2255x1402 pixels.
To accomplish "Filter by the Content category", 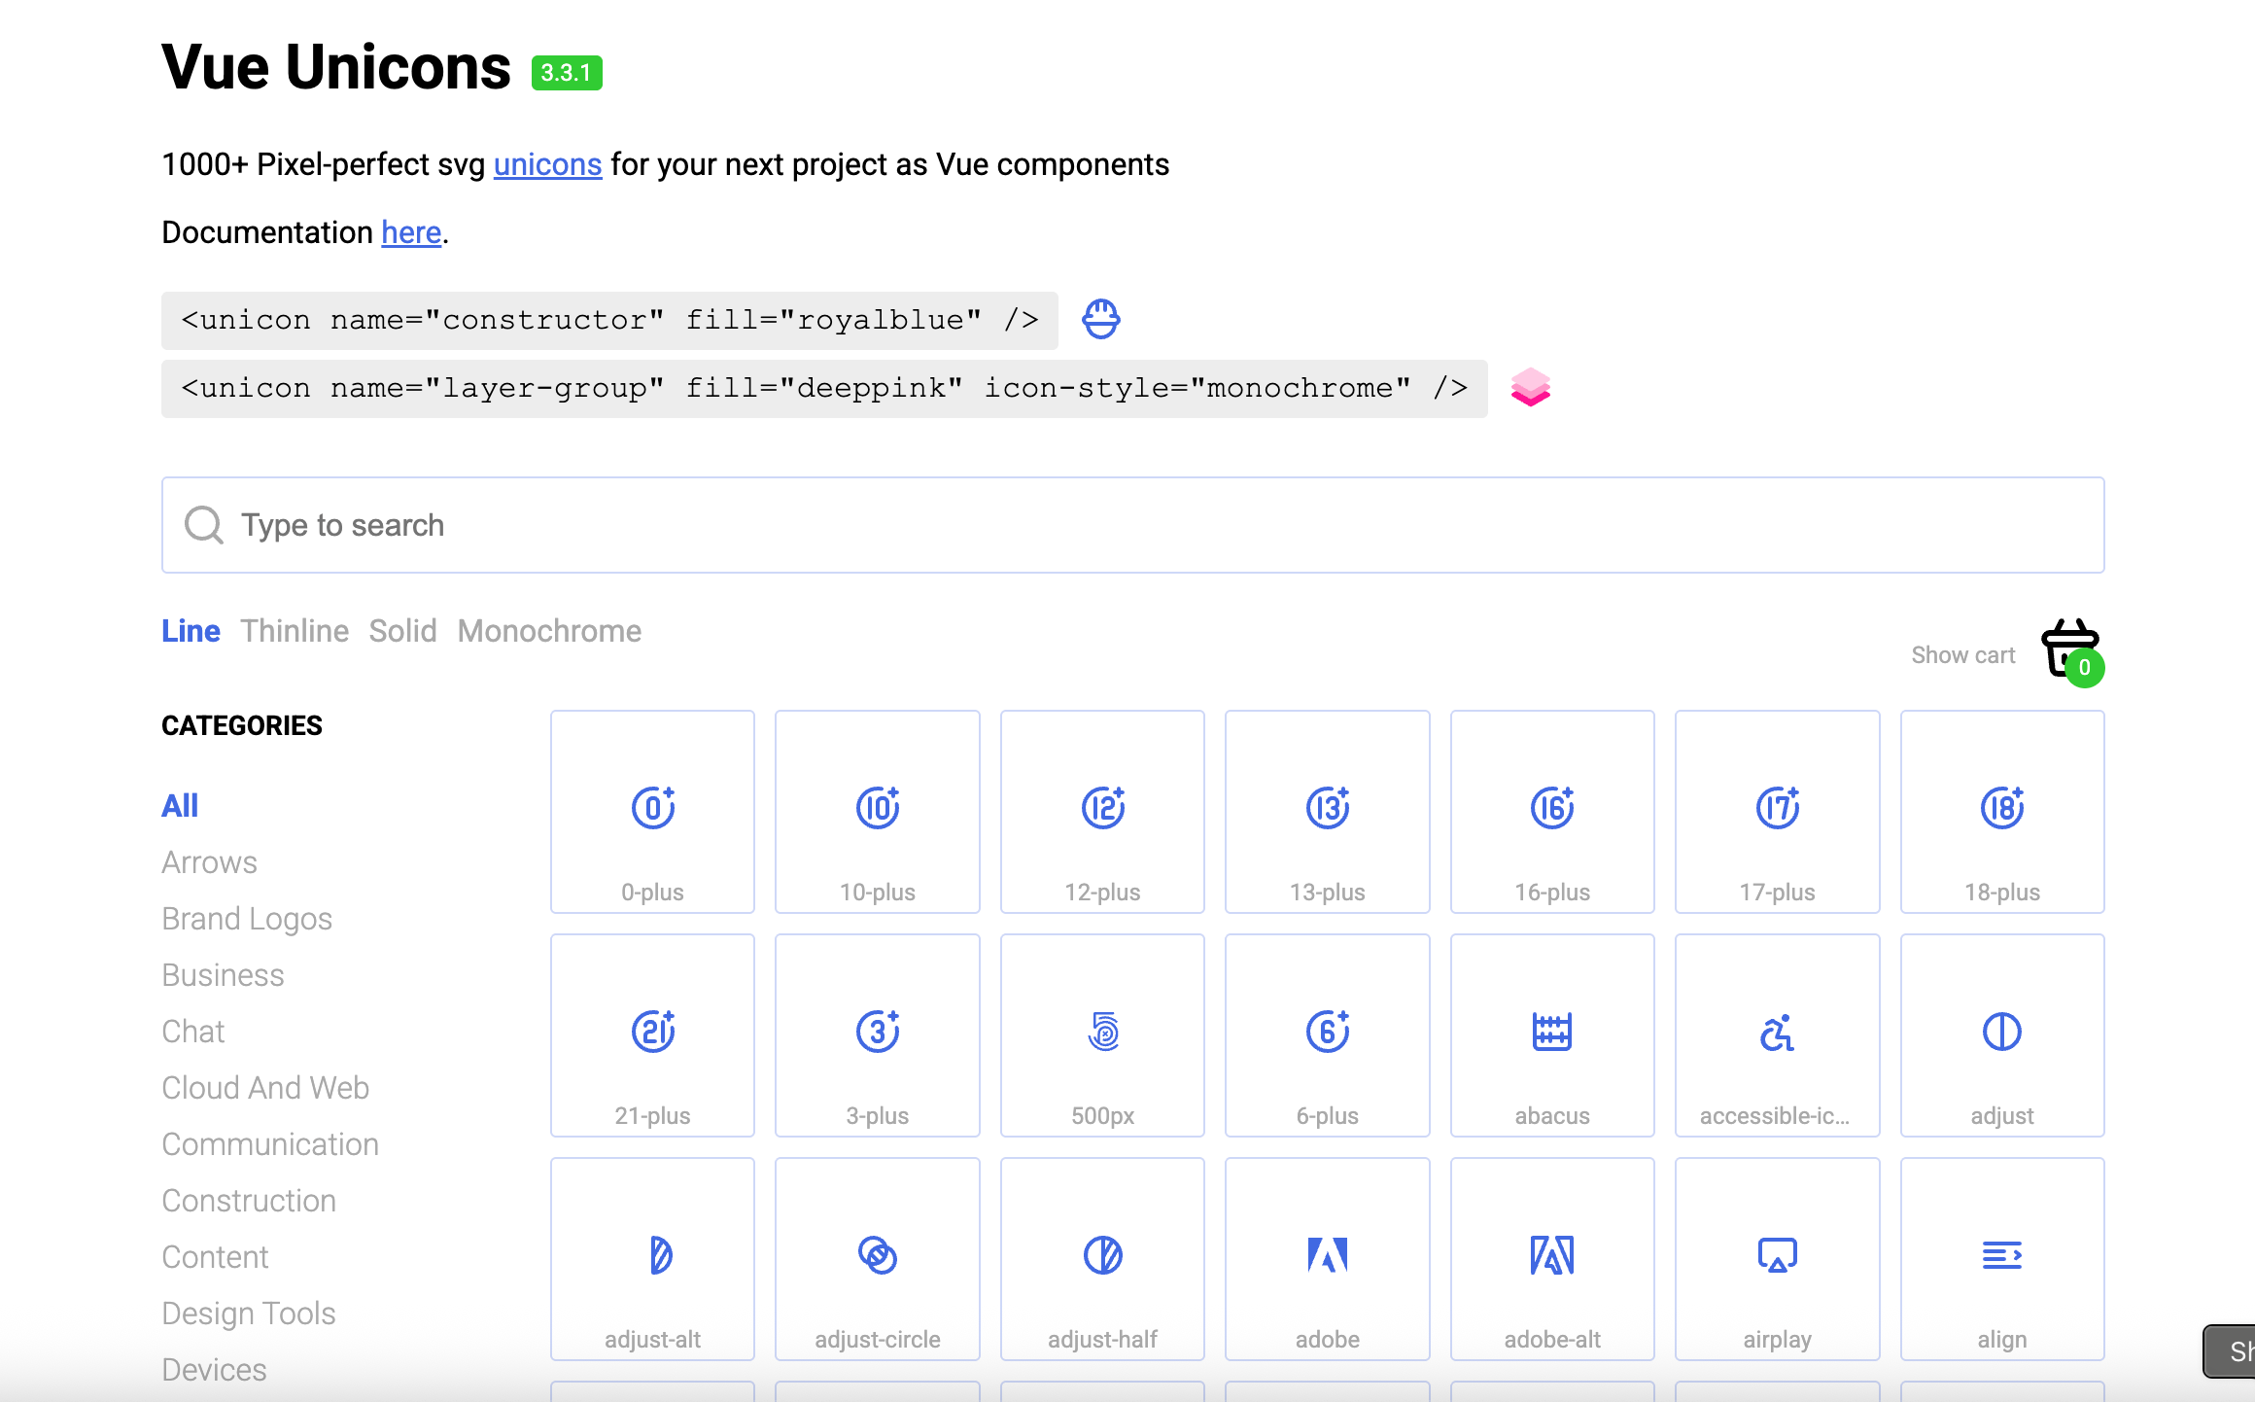I will [215, 1257].
